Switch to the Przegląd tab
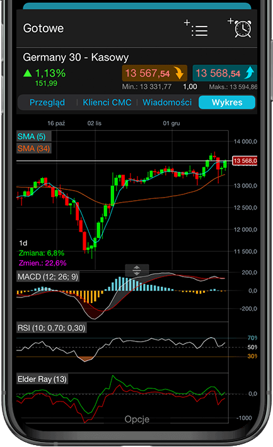Viewport: 273px width, 447px height. coord(47,102)
